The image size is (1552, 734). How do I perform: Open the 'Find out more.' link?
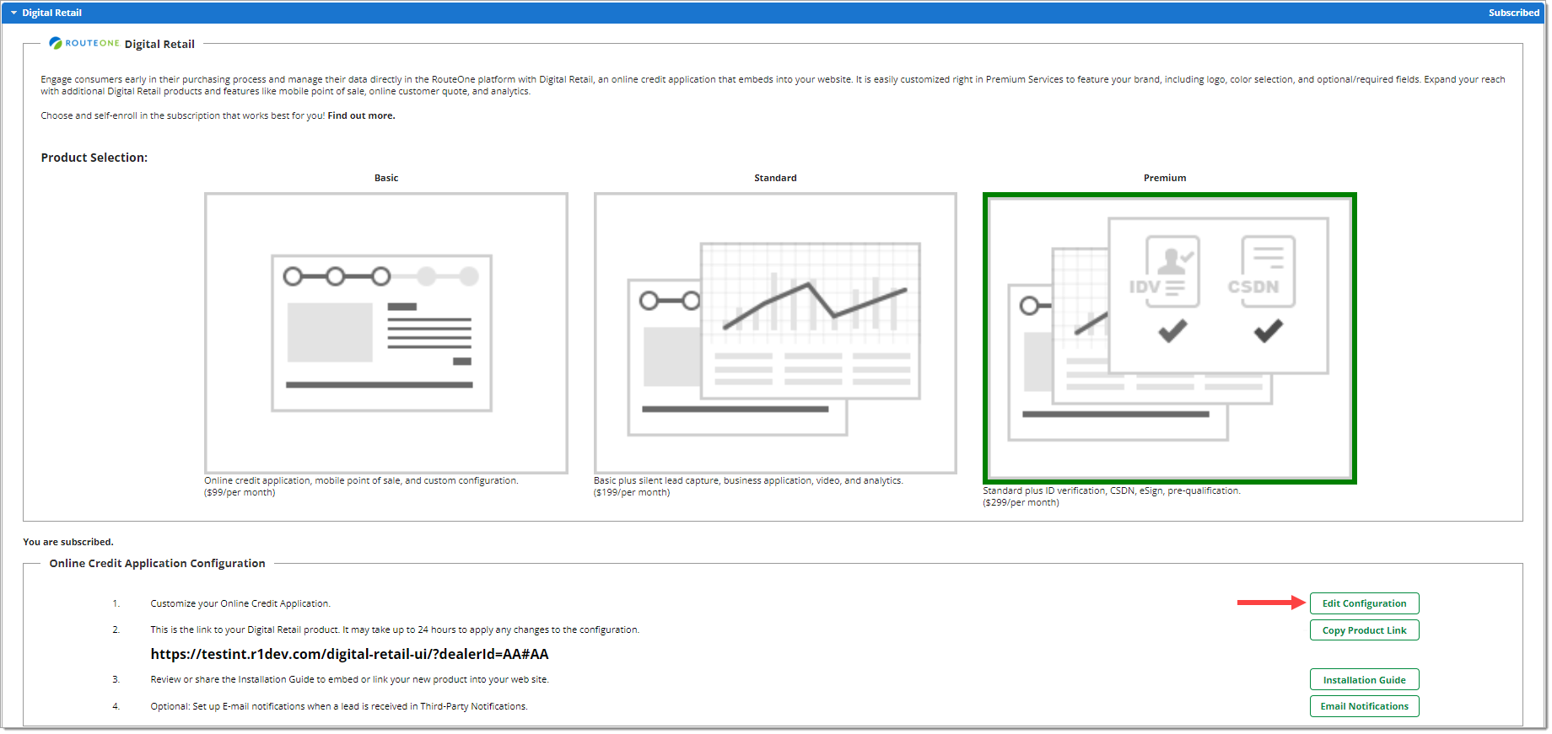tap(361, 115)
